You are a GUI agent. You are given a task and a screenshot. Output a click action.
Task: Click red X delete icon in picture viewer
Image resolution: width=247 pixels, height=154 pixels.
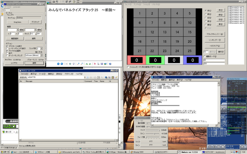pos(95,64)
